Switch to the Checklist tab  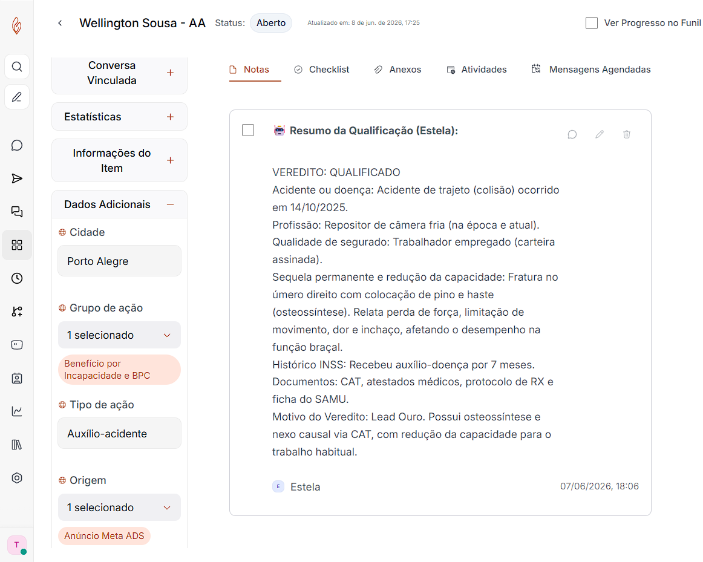click(x=321, y=70)
